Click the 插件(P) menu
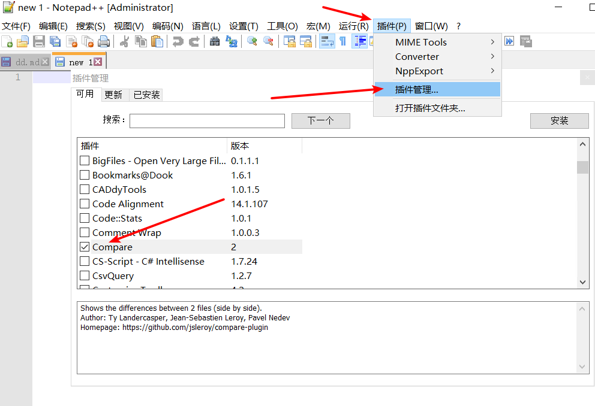The width and height of the screenshot is (595, 406). tap(392, 26)
